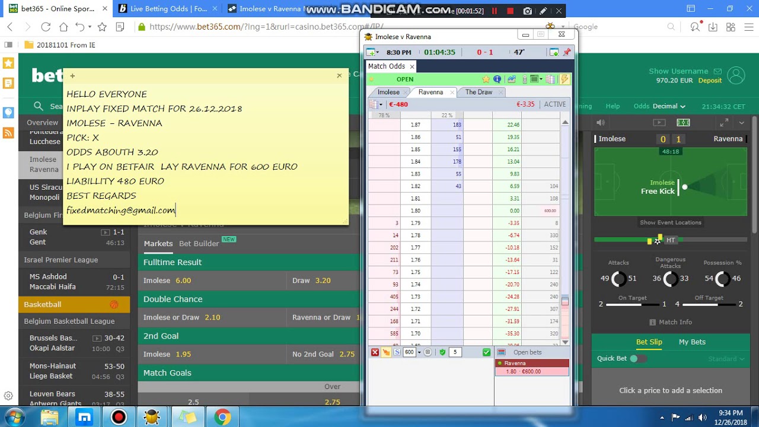
Task: Open the market info icon
Action: pos(497,79)
